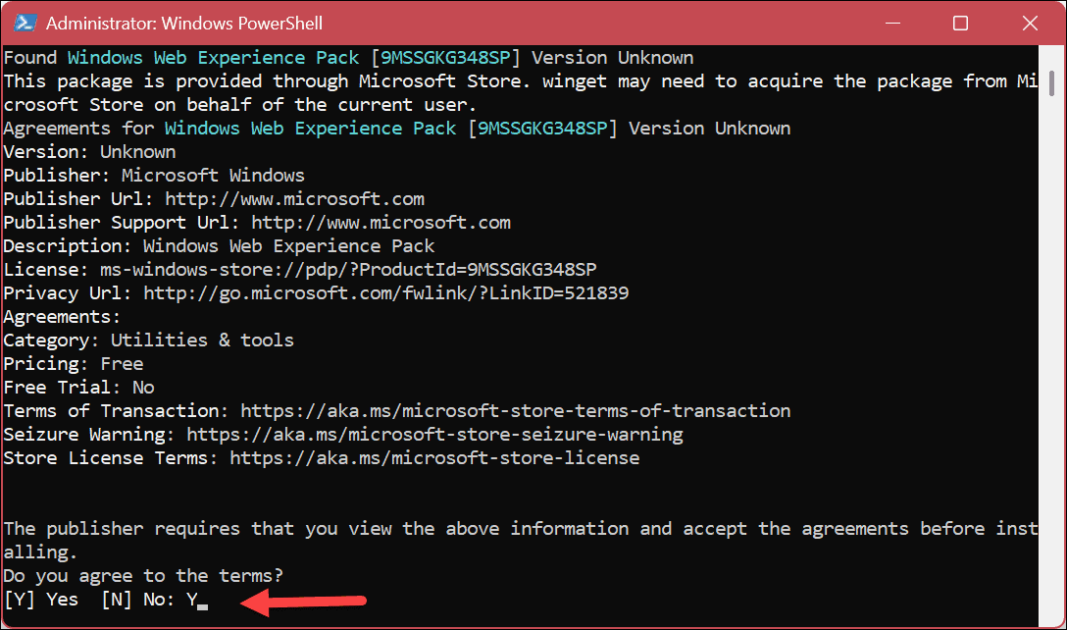Image resolution: width=1067 pixels, height=630 pixels.
Task: Close the Administrator PowerShell window
Action: (x=1028, y=23)
